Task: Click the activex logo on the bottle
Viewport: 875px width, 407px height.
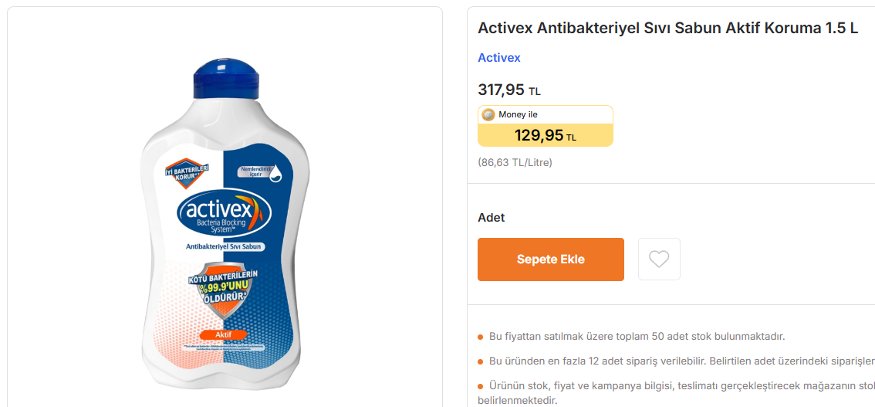Action: (224, 215)
